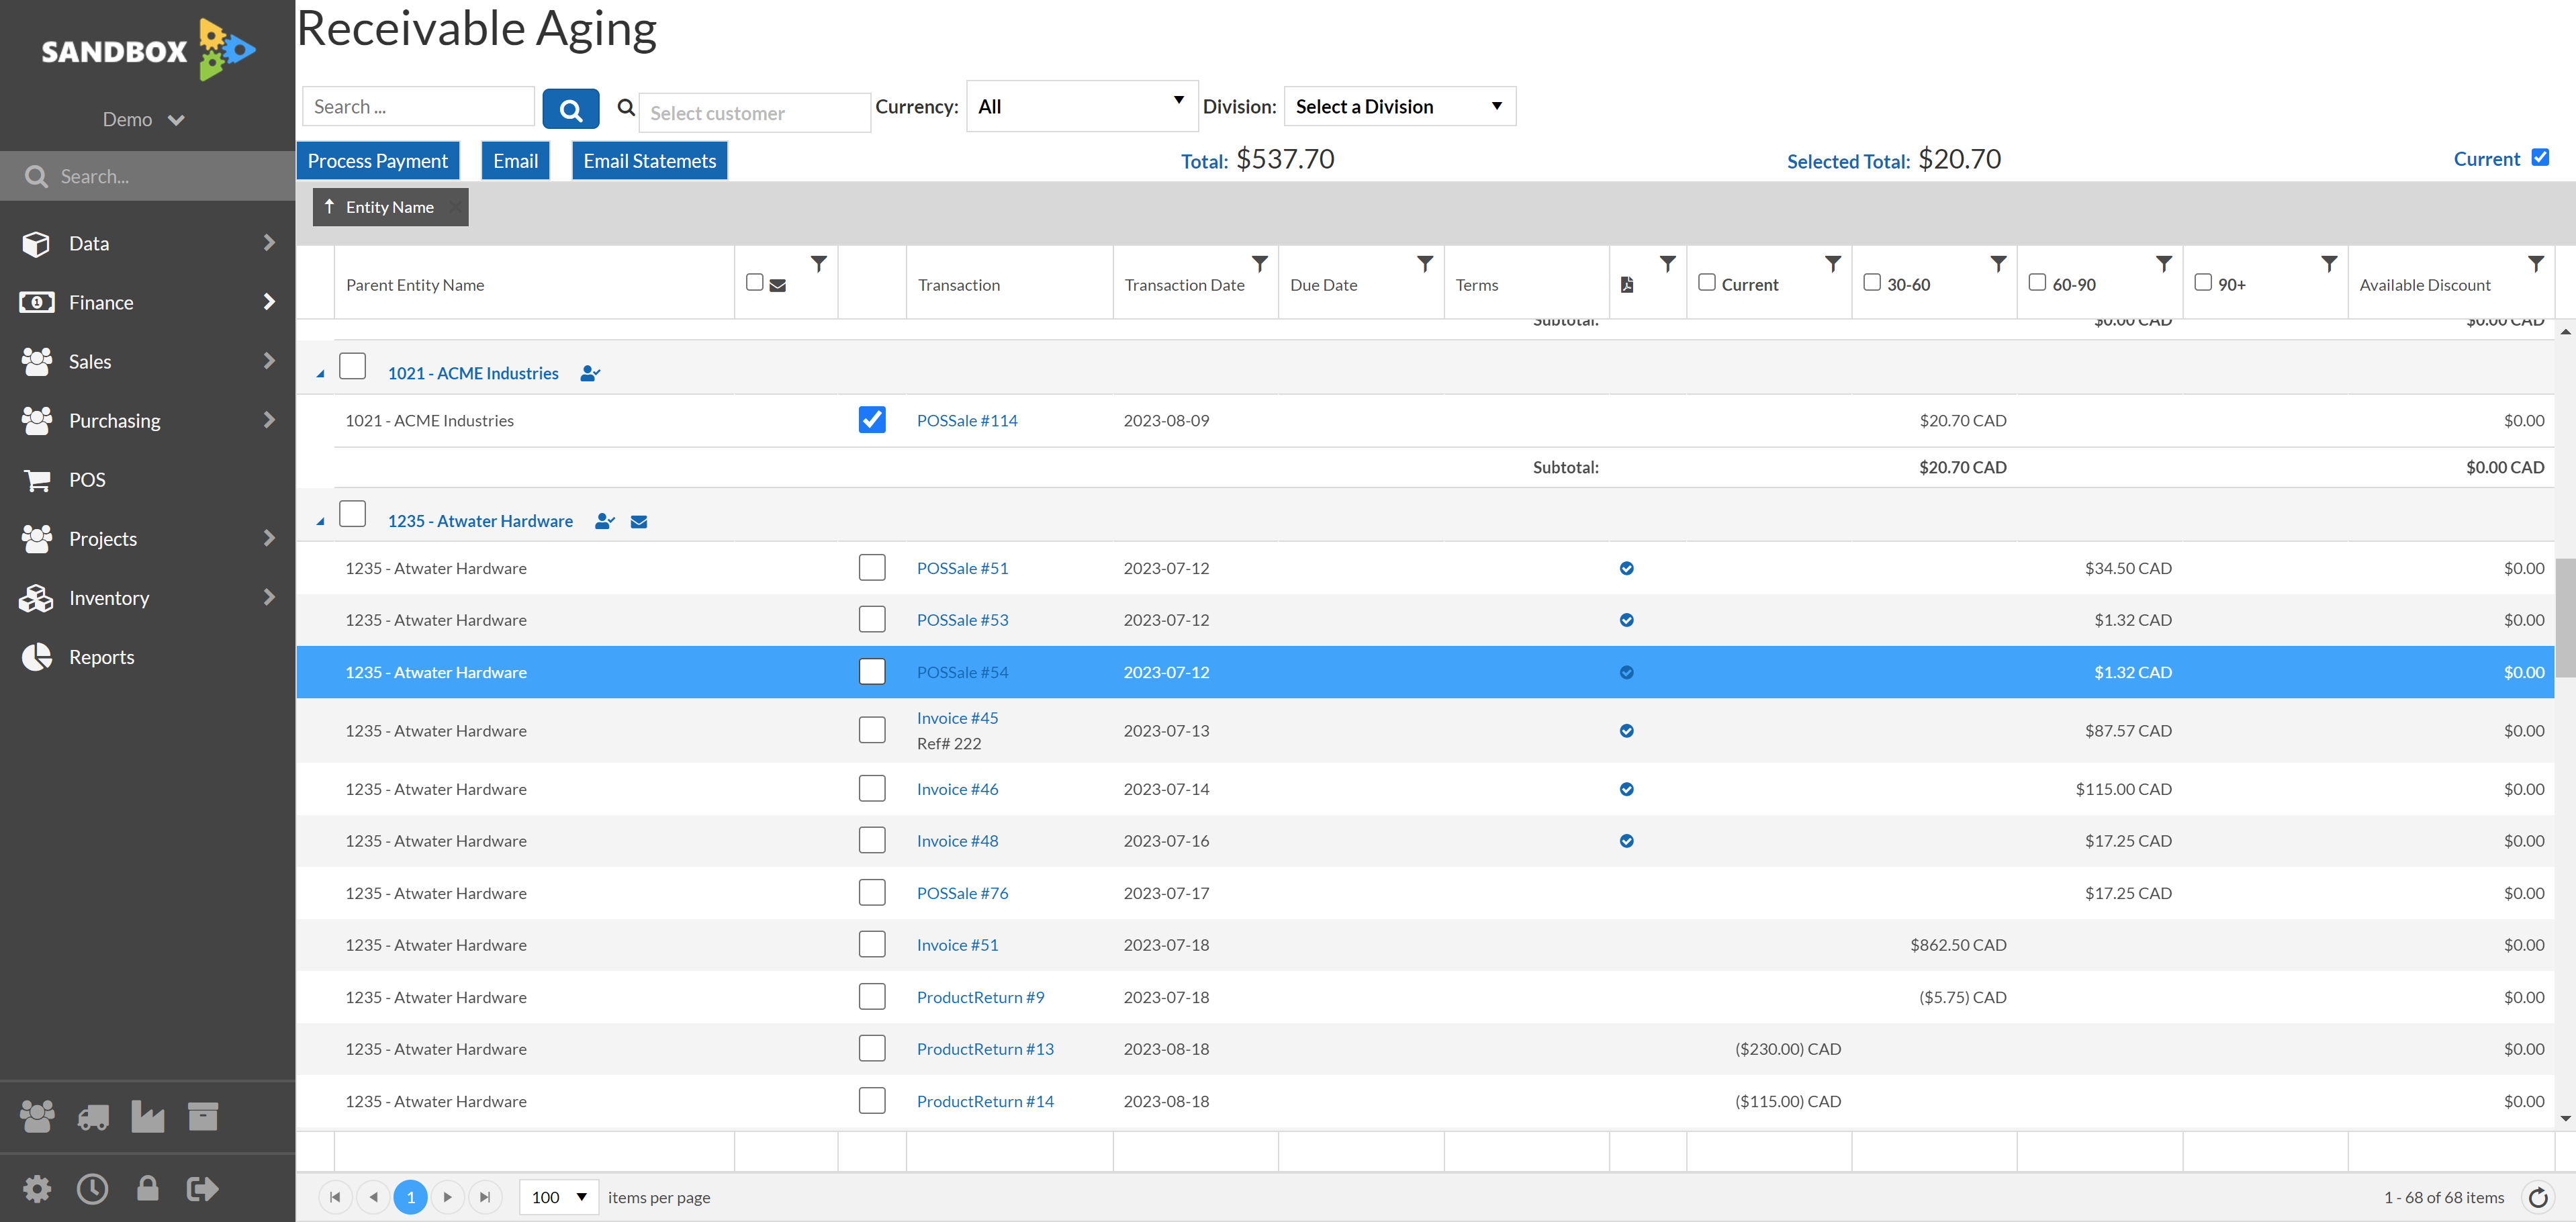Viewport: 2576px width, 1222px height.
Task: Click the Email Statemets button
Action: pos(649,161)
